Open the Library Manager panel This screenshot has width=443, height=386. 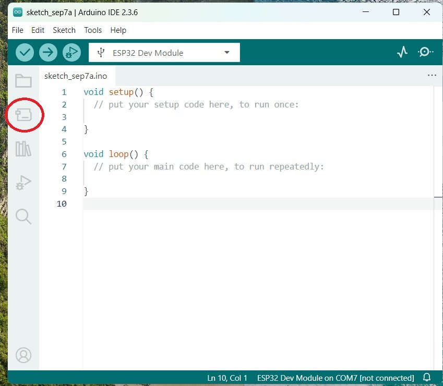[23, 149]
